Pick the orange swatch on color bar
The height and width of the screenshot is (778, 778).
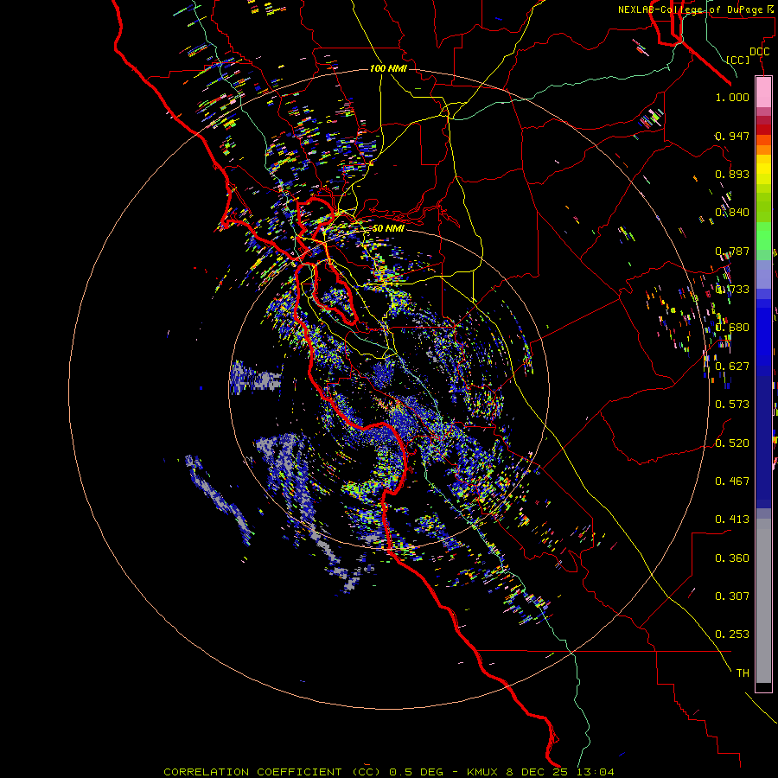[x=763, y=150]
